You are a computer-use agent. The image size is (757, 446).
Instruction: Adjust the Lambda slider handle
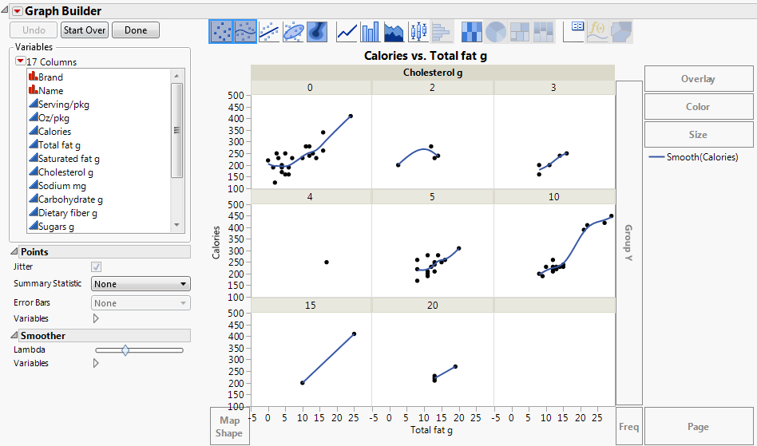pos(125,350)
